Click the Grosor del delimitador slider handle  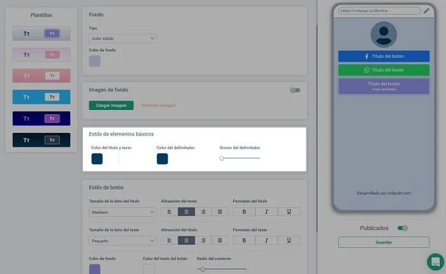(x=222, y=158)
